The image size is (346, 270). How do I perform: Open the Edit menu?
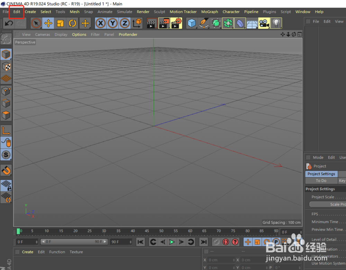click(17, 12)
